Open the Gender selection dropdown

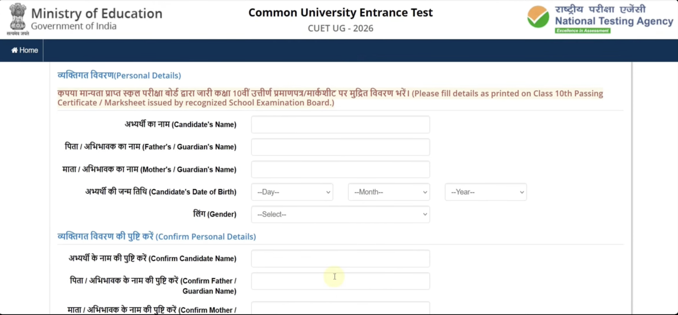coord(340,214)
